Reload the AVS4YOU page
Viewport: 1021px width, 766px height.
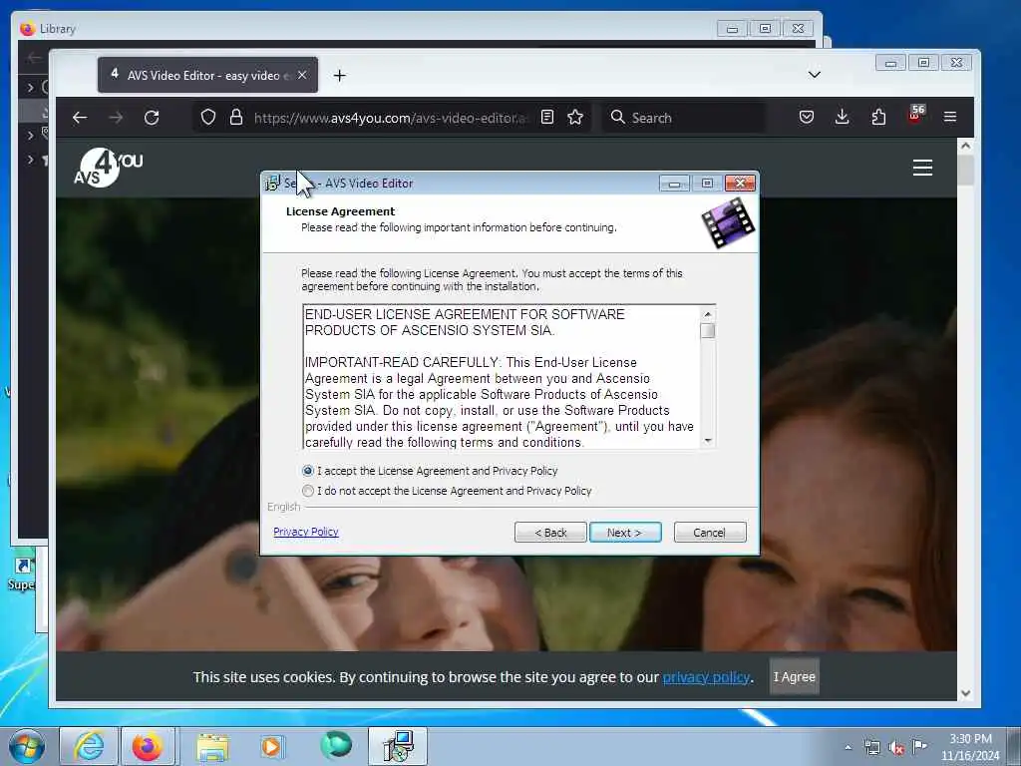coord(152,118)
